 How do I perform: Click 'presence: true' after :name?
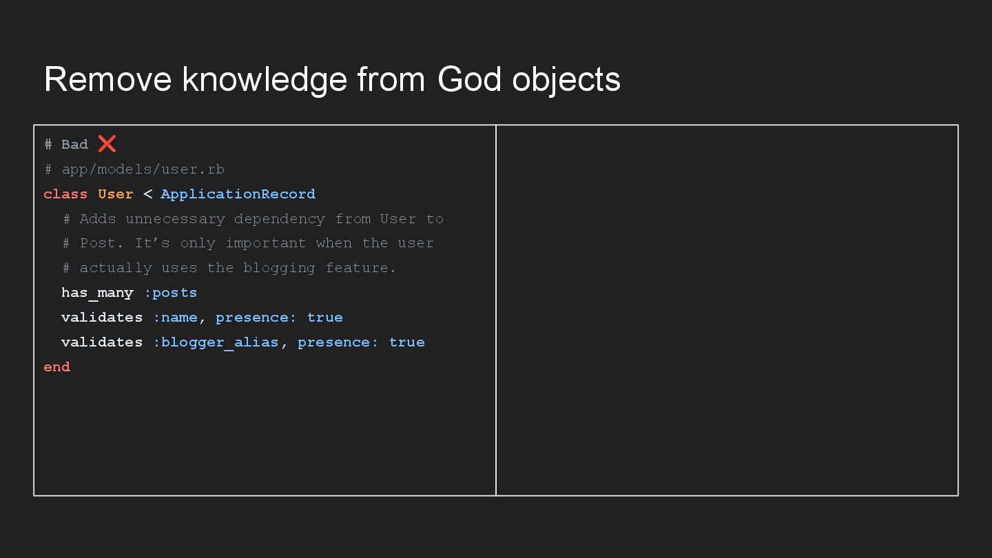pyautogui.click(x=279, y=318)
